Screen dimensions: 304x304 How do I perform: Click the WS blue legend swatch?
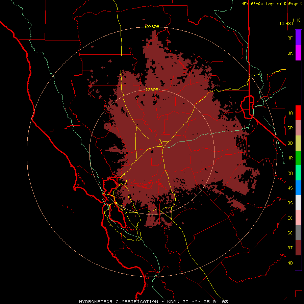pyautogui.click(x=298, y=188)
